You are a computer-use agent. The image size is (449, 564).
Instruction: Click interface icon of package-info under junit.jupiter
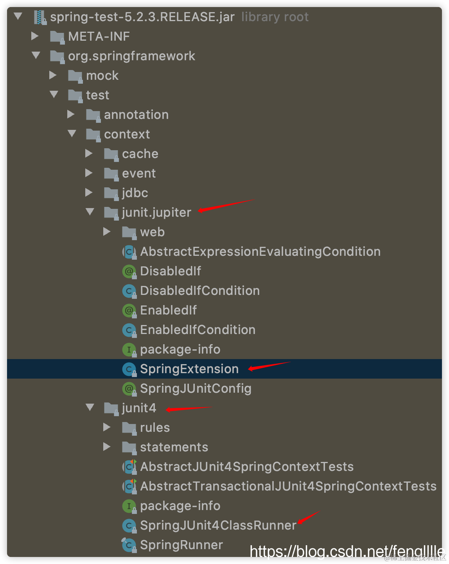click(x=129, y=350)
